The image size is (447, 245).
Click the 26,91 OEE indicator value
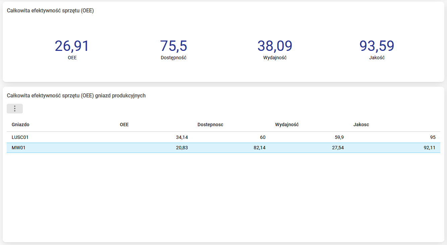tap(72, 46)
